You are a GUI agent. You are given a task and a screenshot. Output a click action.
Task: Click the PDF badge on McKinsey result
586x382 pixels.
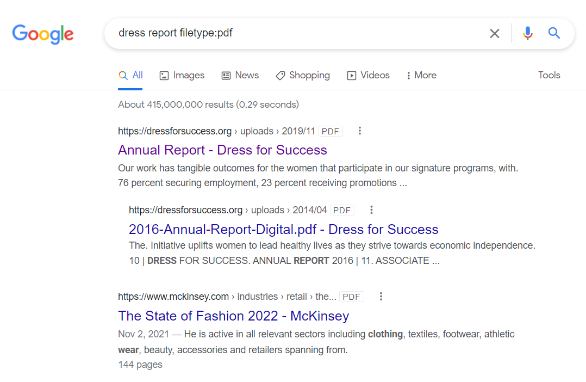(352, 297)
